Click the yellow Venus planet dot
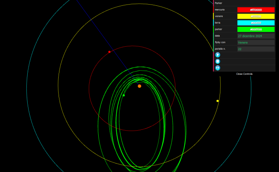This screenshot has width=279, height=172. 218,101
